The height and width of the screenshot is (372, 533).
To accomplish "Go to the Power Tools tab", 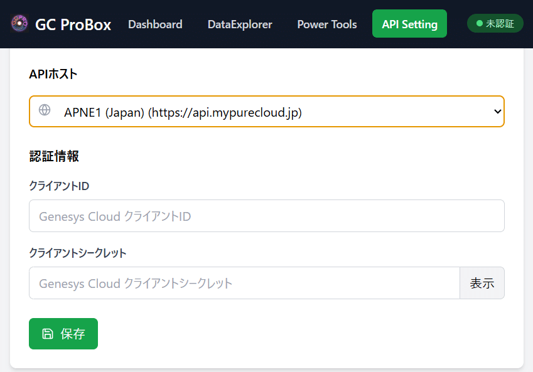I will (327, 24).
